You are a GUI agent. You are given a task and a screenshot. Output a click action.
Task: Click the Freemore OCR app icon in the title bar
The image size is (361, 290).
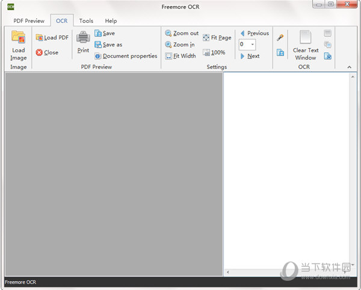pos(11,7)
